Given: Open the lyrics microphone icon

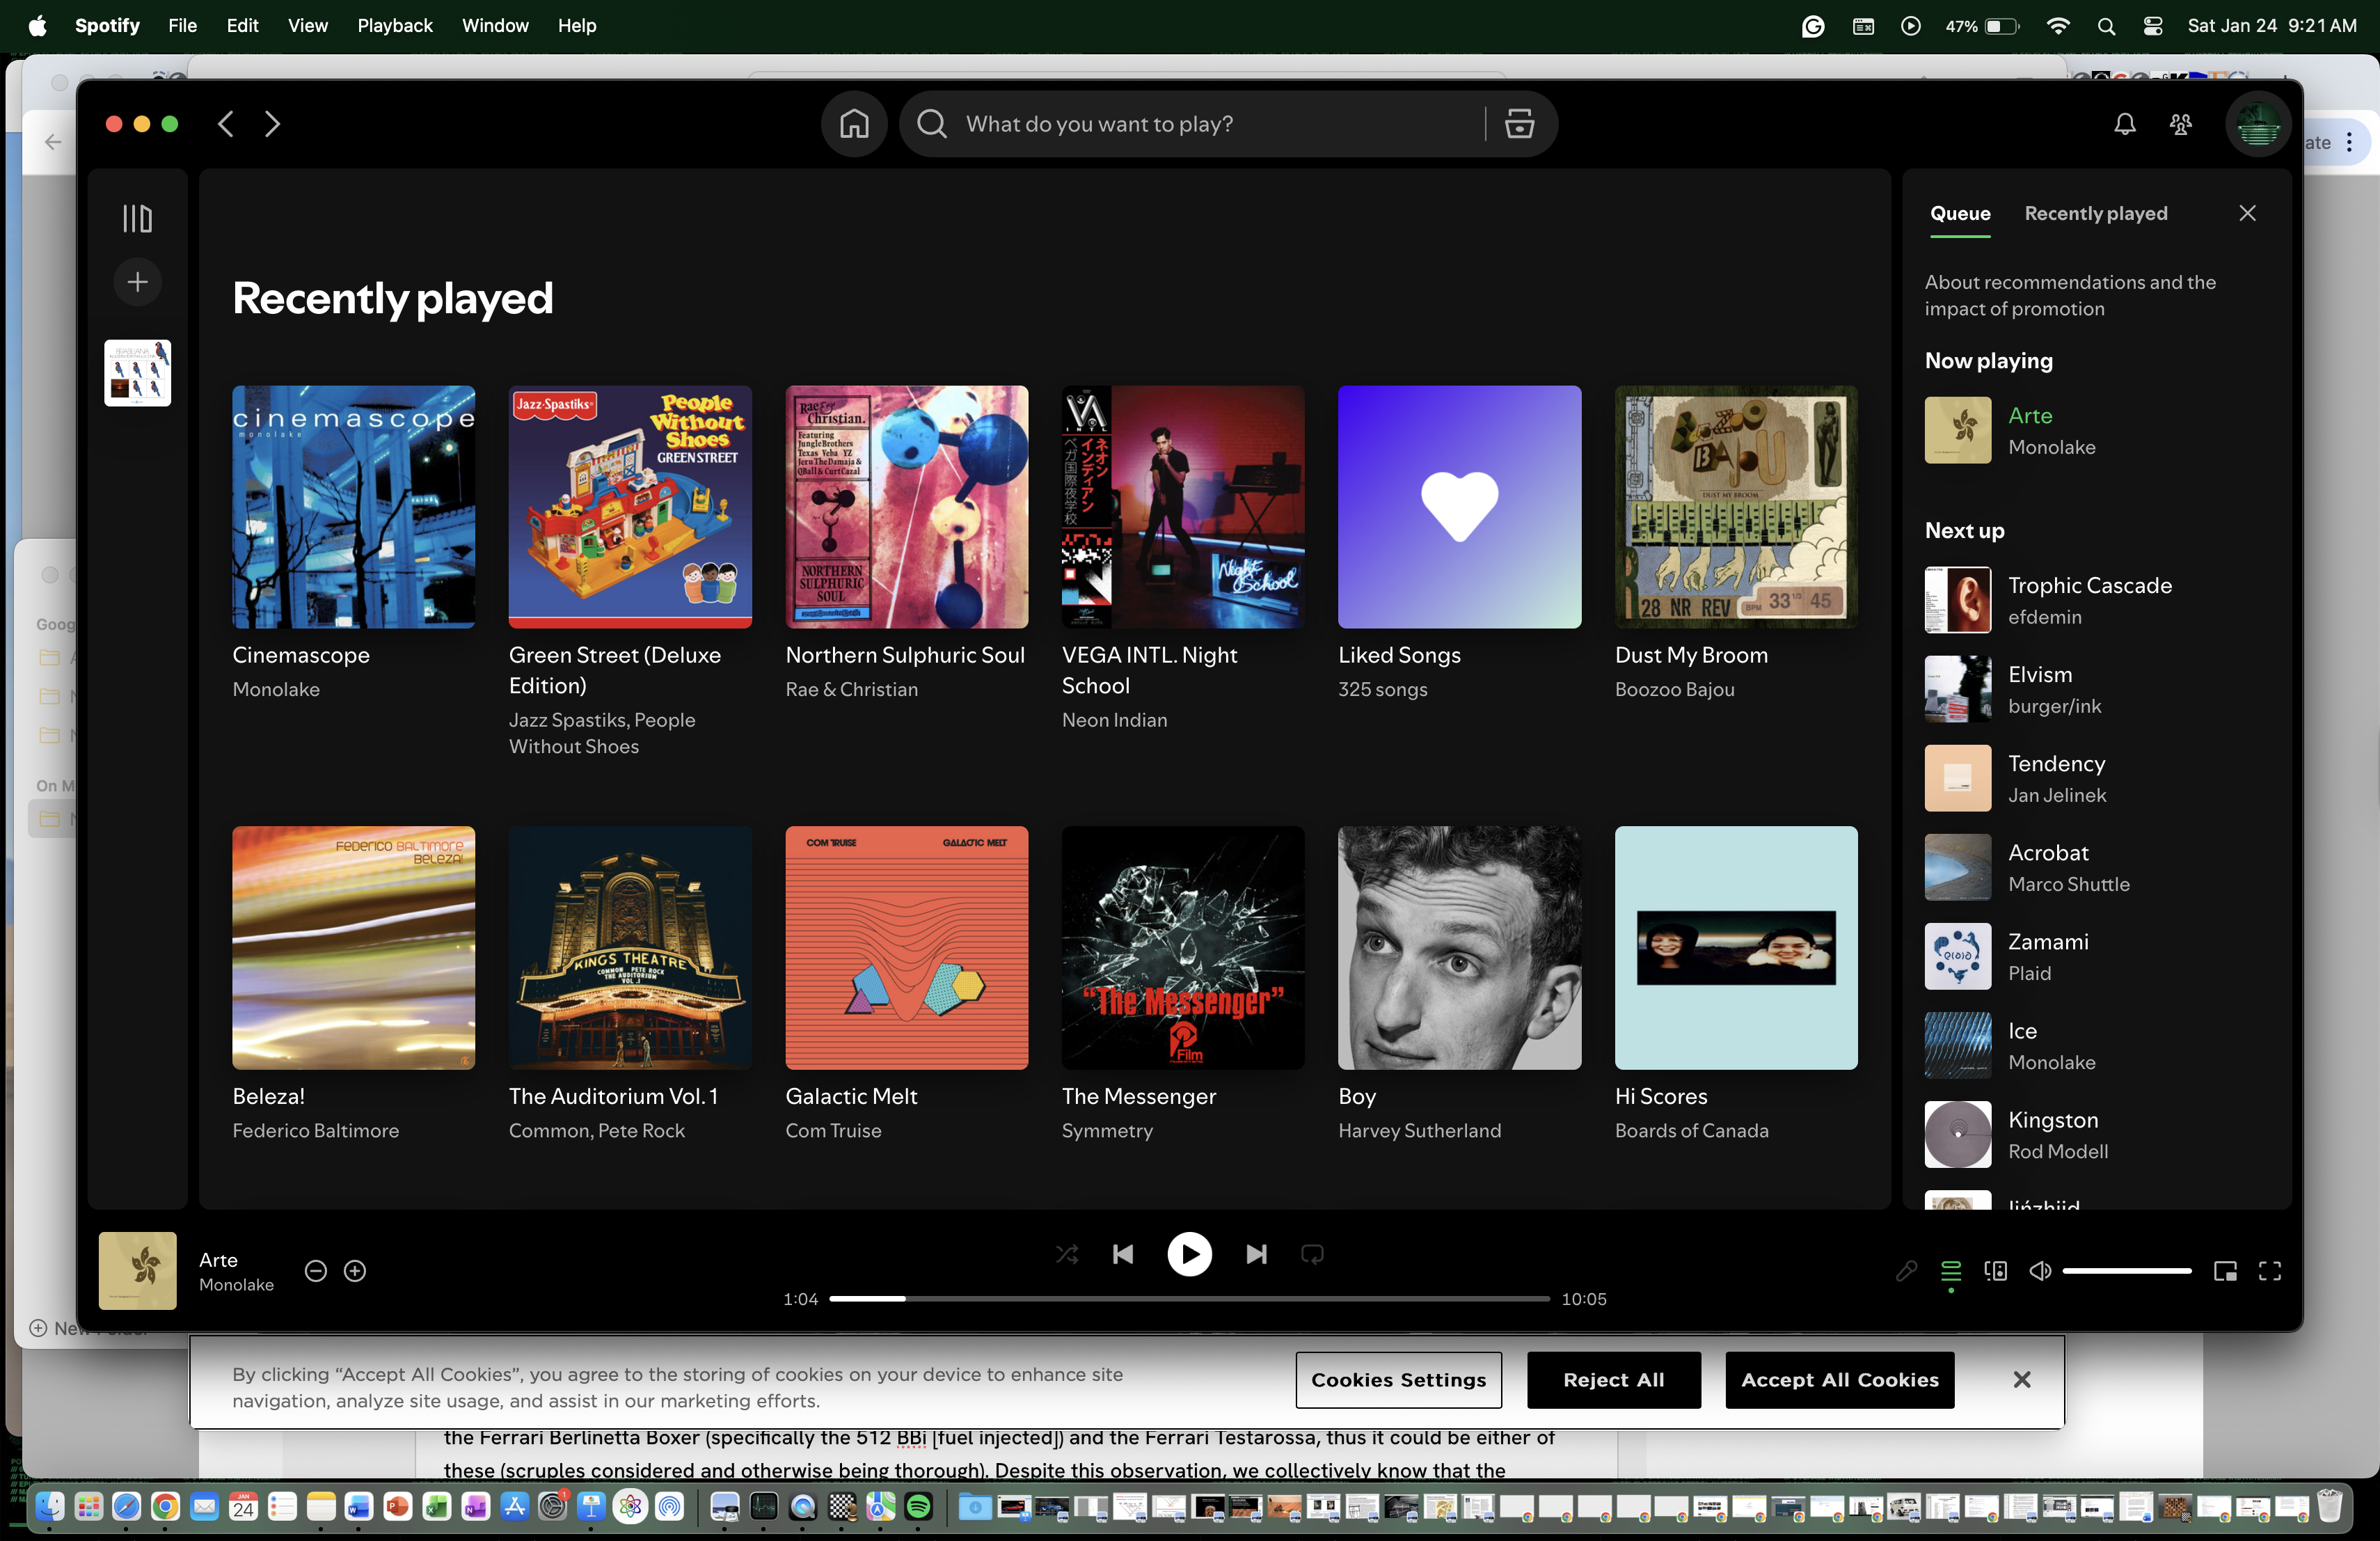Looking at the screenshot, I should pyautogui.click(x=1906, y=1270).
